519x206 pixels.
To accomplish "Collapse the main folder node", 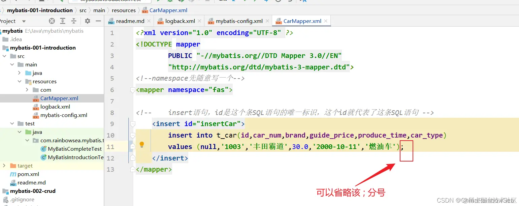I will click(x=12, y=64).
